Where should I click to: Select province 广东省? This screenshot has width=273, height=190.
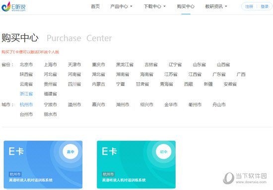(x=219, y=74)
